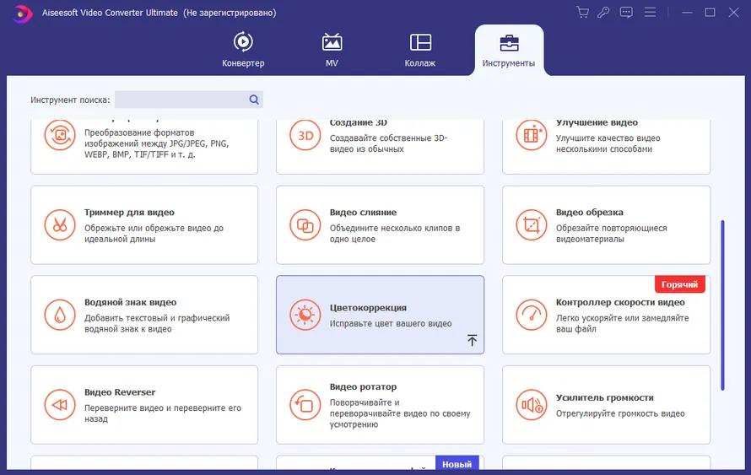The image size is (751, 475).
Task: Click the image converter tool icon
Action: click(x=60, y=136)
